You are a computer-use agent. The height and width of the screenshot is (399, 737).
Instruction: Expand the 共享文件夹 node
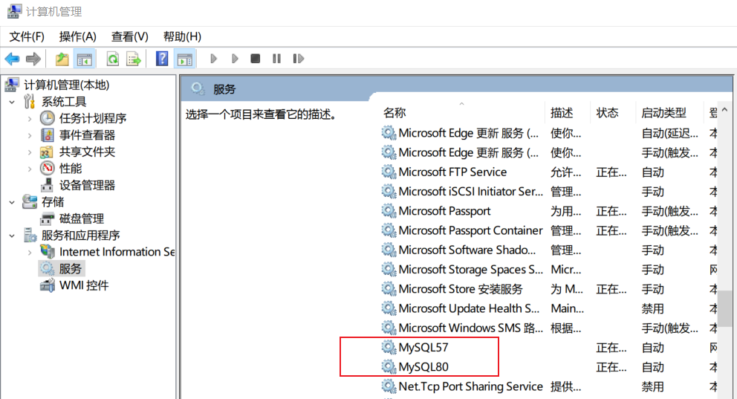pyautogui.click(x=30, y=152)
